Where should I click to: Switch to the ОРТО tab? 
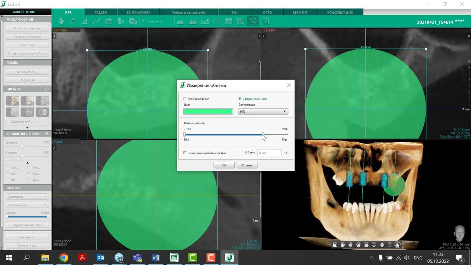coord(267,12)
